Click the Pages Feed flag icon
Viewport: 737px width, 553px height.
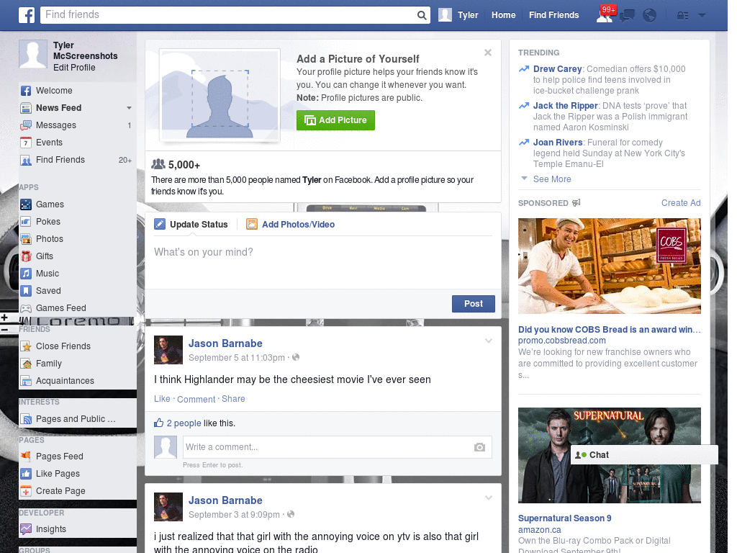click(26, 456)
